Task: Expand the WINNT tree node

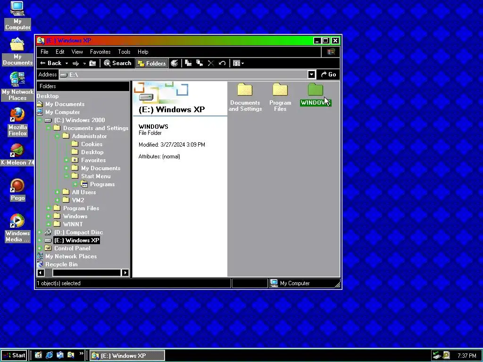Action: tap(49, 224)
